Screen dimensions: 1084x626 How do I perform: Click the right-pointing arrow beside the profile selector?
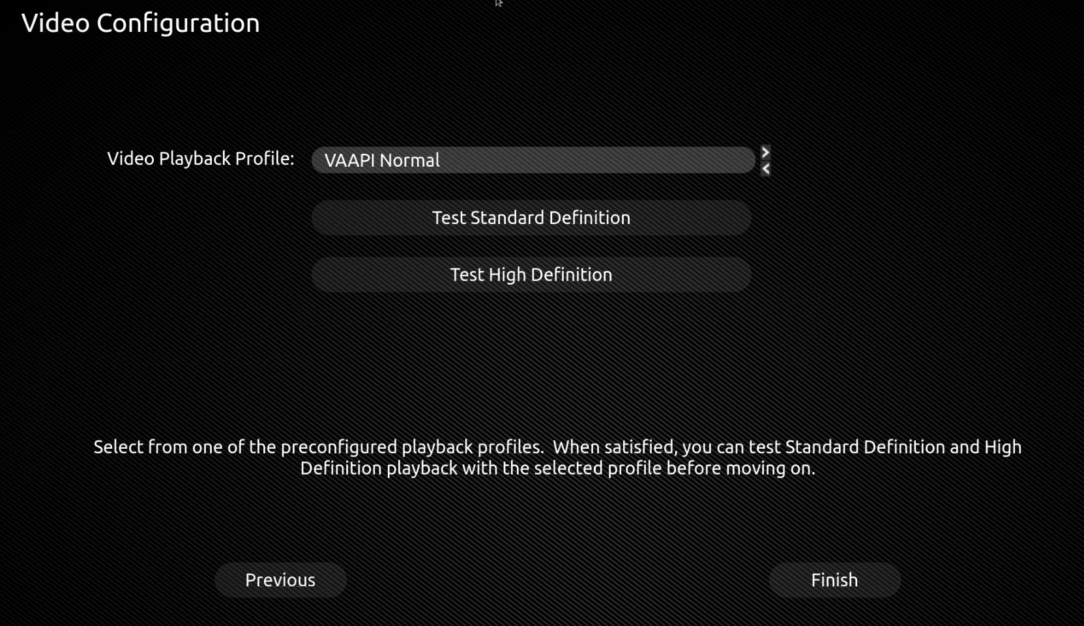(765, 152)
